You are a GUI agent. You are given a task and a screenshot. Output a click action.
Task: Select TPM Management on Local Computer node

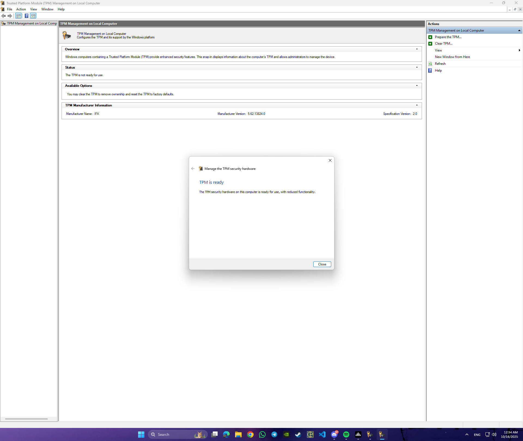pyautogui.click(x=32, y=23)
